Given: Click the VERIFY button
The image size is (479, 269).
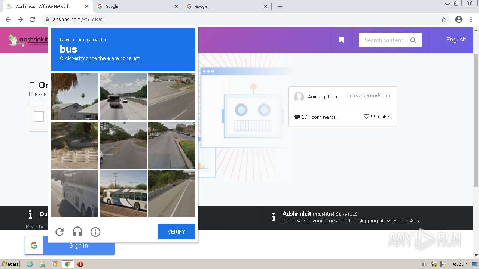Looking at the screenshot, I should [176, 232].
